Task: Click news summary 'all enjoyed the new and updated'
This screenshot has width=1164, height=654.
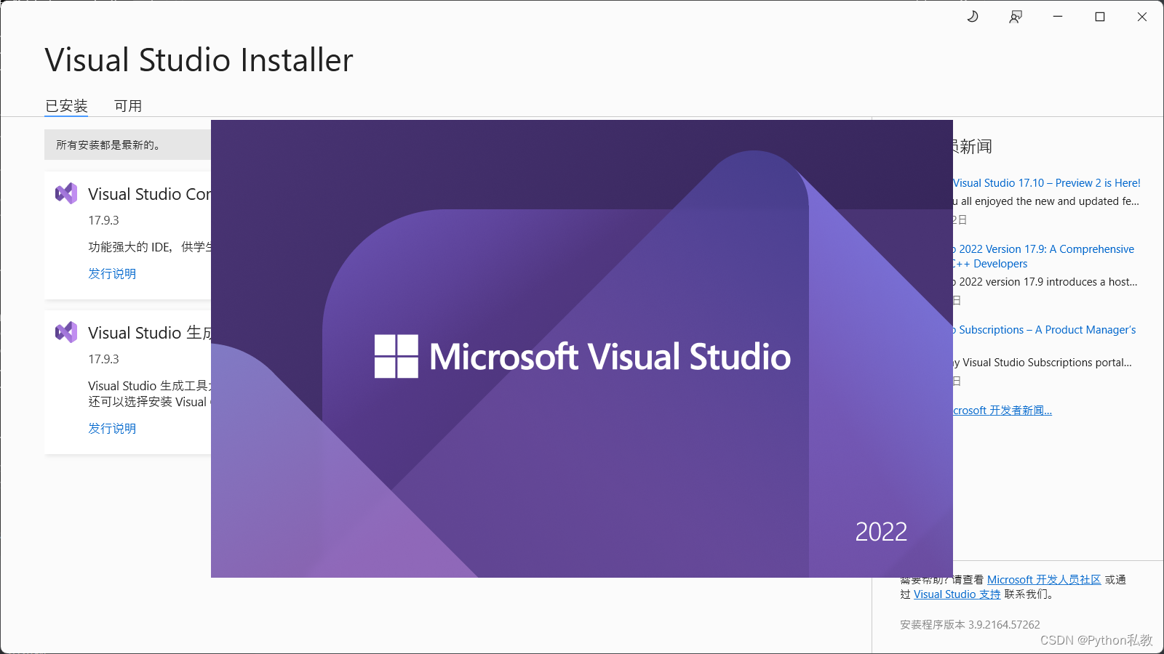Action: point(1046,201)
